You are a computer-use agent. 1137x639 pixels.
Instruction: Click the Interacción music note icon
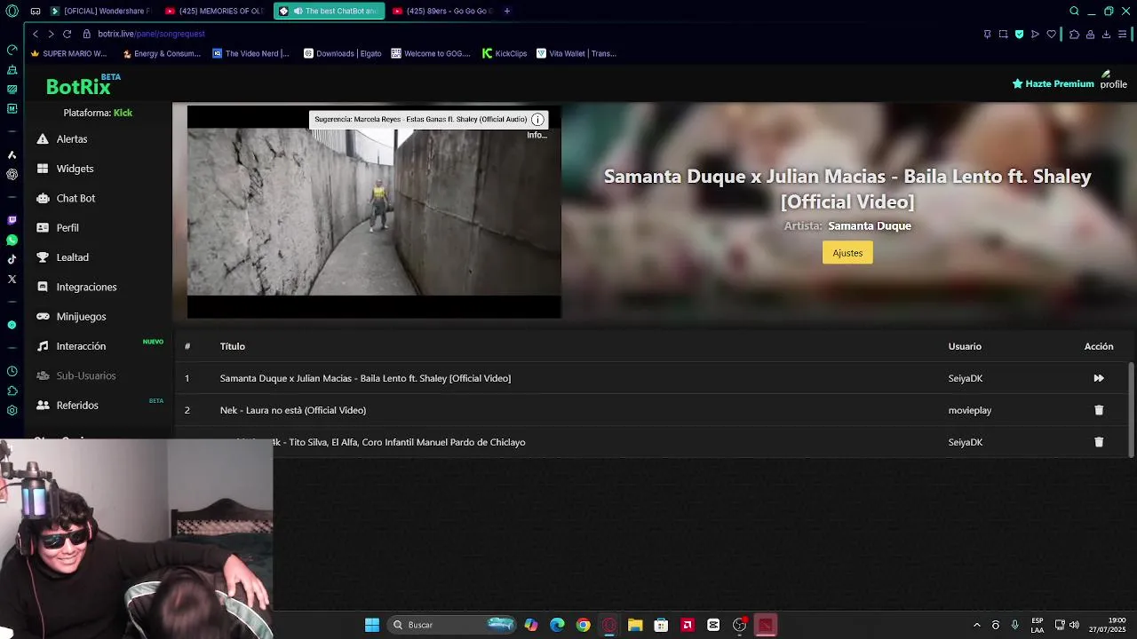(x=43, y=346)
